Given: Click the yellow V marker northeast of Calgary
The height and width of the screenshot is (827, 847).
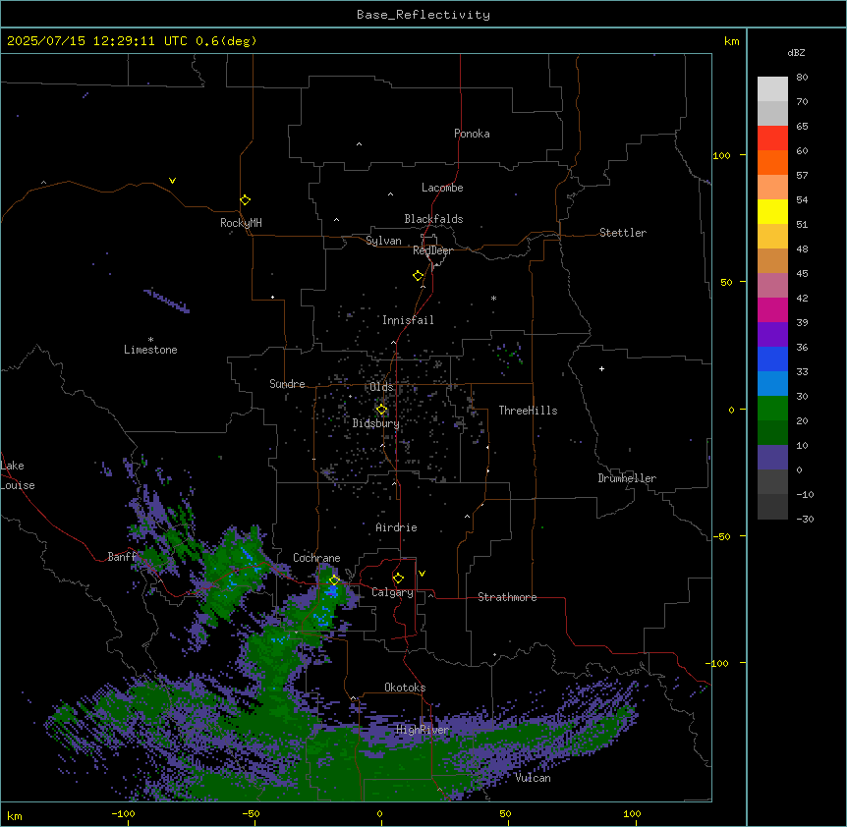Looking at the screenshot, I should click(x=422, y=574).
